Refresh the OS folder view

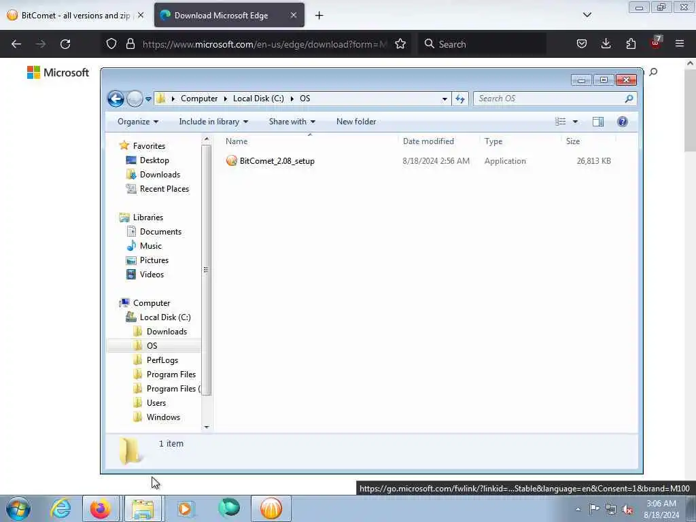460,99
